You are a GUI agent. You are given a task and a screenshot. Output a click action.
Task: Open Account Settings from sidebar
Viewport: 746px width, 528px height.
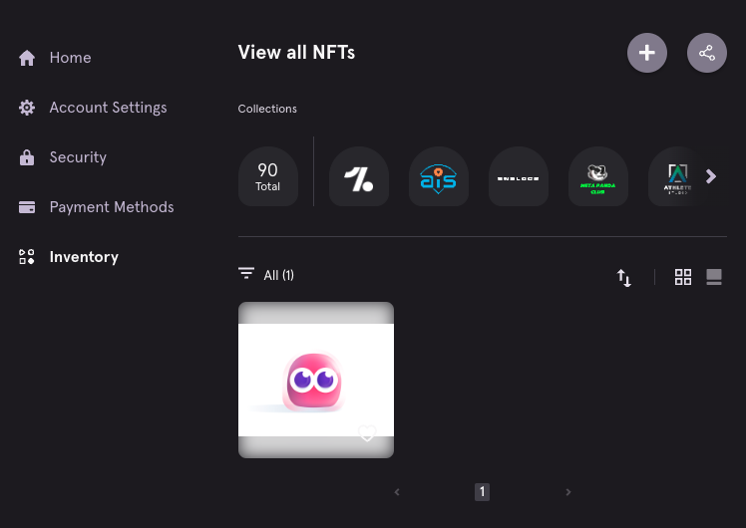point(108,108)
